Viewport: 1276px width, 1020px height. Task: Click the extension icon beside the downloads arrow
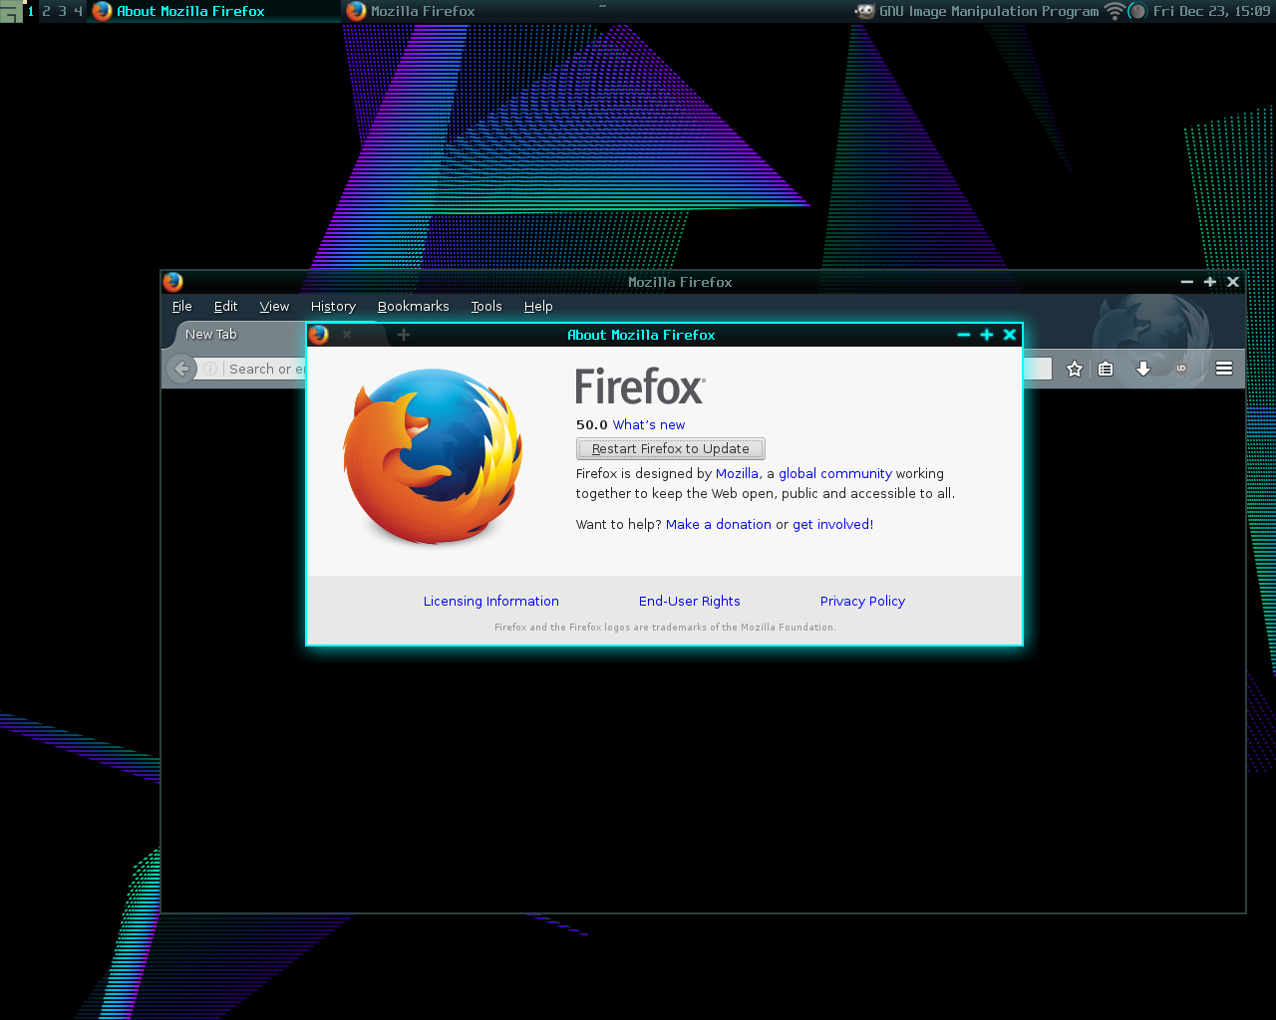[x=1181, y=369]
